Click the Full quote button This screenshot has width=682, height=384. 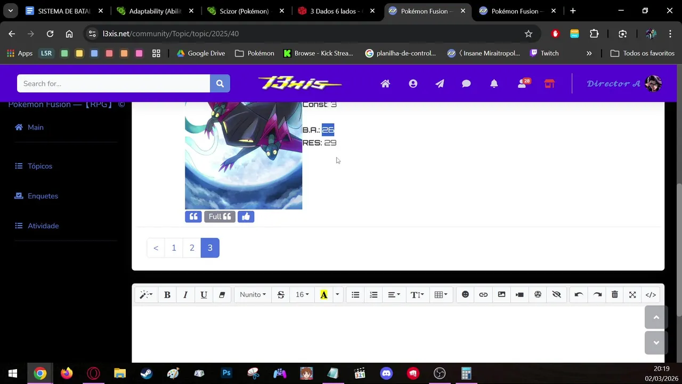[x=220, y=217]
